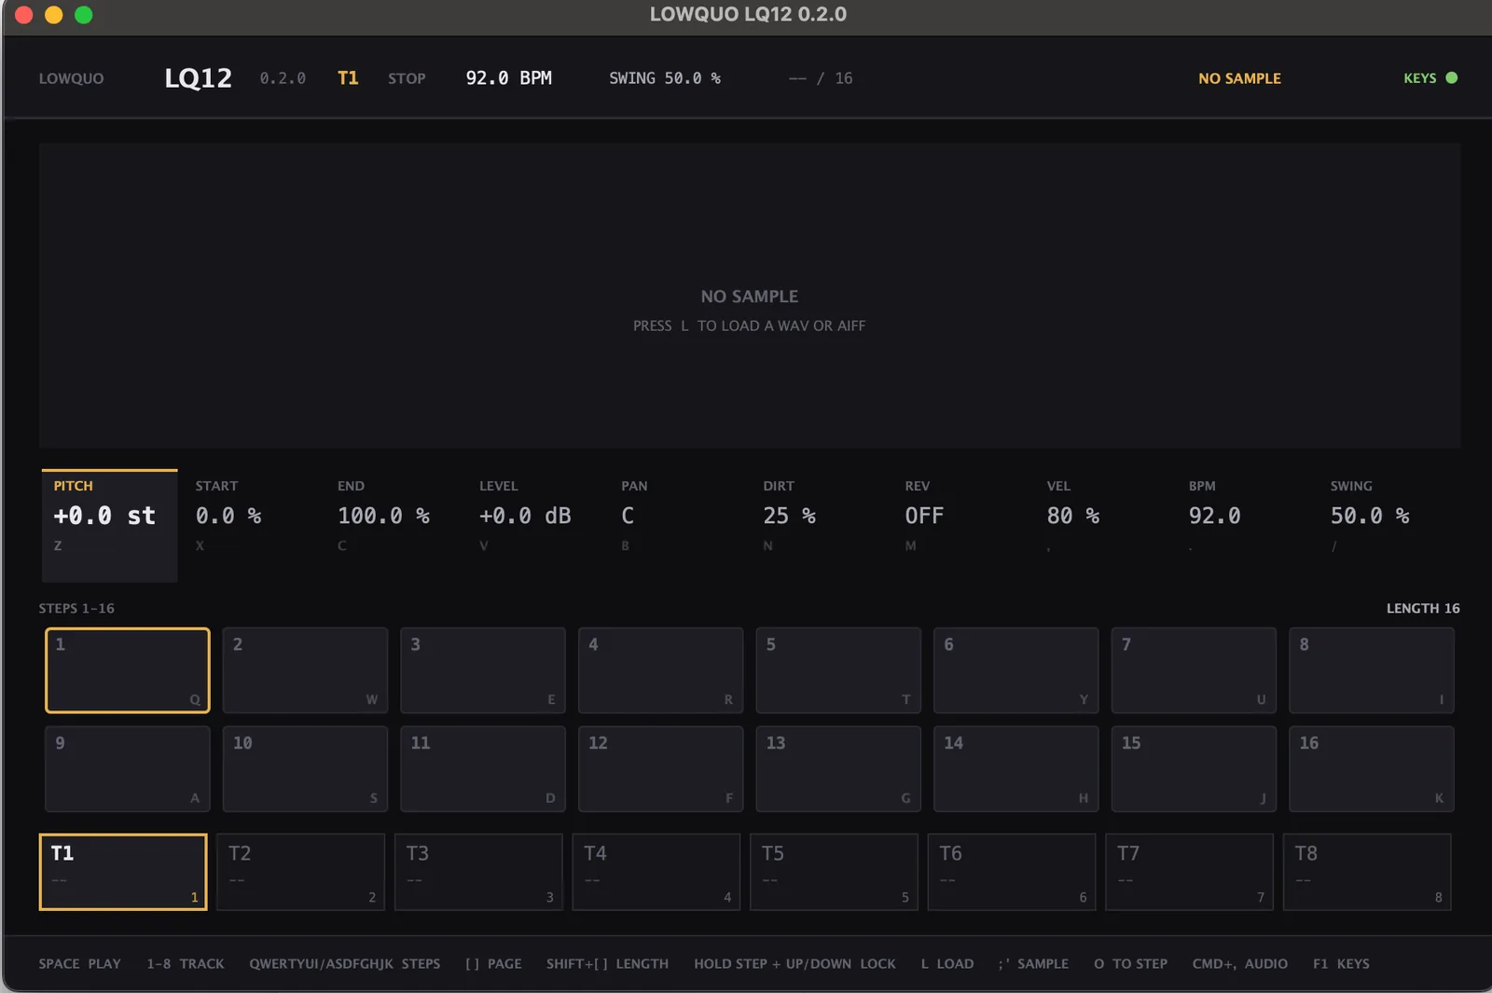Toggle step 6 pad
This screenshot has width=1492, height=993.
tap(1015, 670)
